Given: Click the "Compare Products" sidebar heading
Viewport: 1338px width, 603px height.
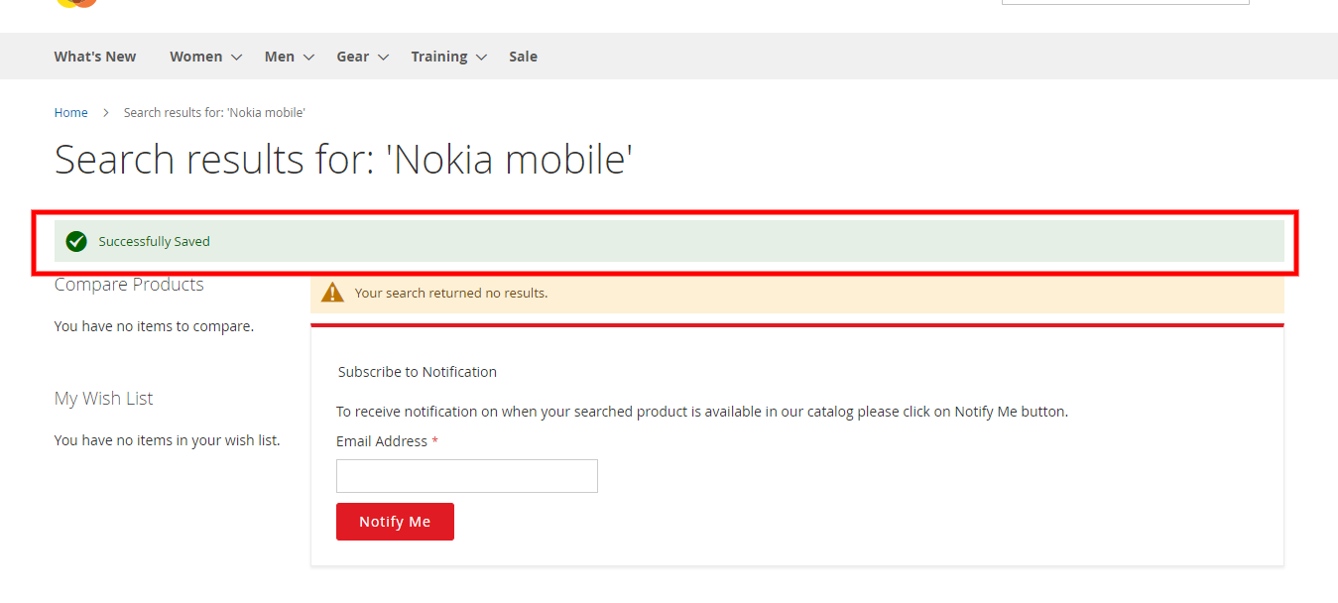Looking at the screenshot, I should click(x=129, y=285).
